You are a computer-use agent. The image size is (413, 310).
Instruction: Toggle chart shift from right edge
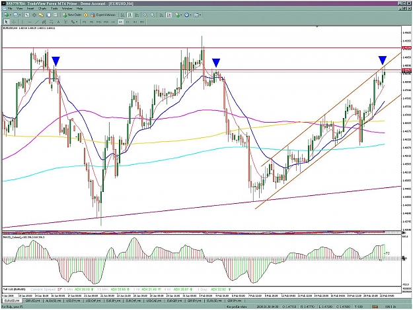tap(169, 15)
